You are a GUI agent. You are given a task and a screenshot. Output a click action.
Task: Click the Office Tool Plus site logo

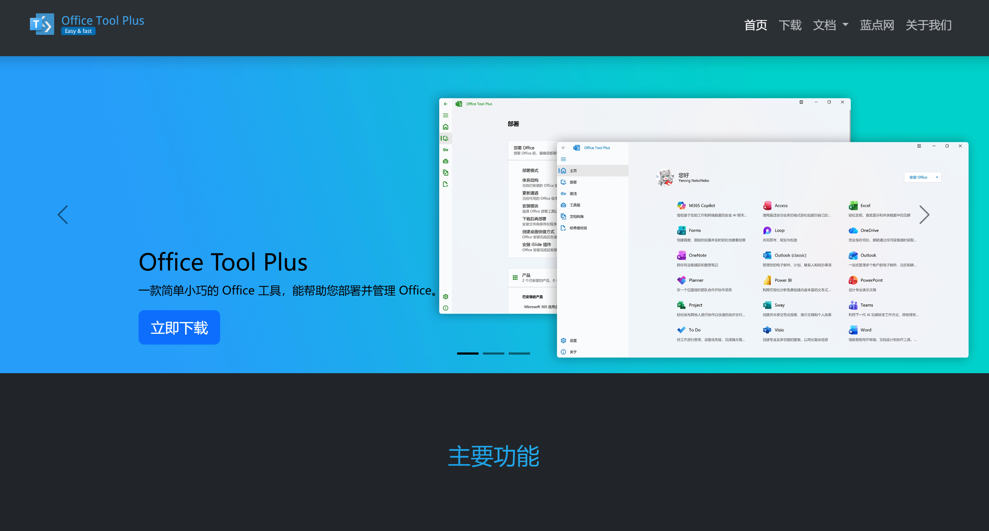coord(87,25)
